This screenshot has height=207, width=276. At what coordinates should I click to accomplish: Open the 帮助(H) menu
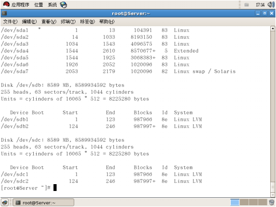(x=107, y=22)
